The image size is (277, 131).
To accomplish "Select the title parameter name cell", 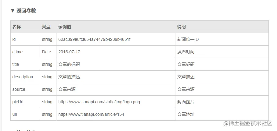I will (16, 64).
